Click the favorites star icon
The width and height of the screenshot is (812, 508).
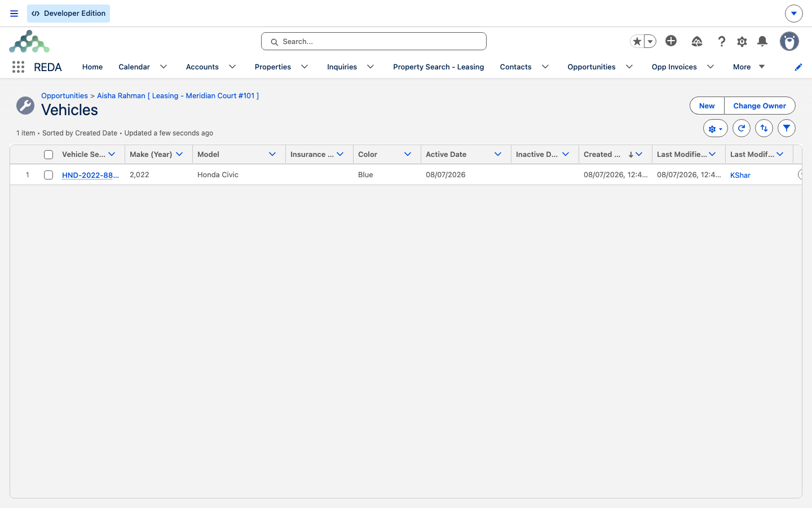coord(637,41)
